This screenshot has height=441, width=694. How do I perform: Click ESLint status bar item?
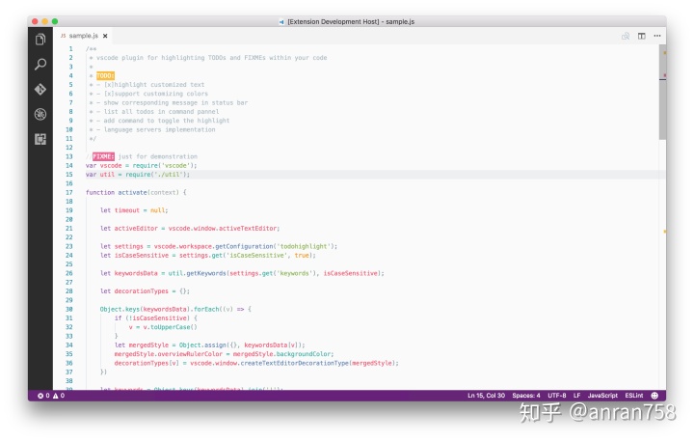[634, 396]
